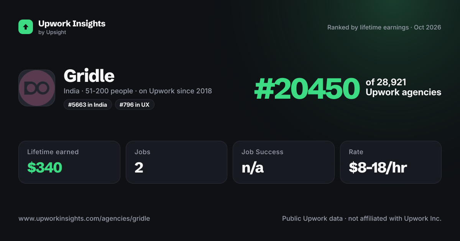Viewport: 460px width, 241px height.
Task: Open the Lifetime earned stat card
Action: [x=69, y=162]
